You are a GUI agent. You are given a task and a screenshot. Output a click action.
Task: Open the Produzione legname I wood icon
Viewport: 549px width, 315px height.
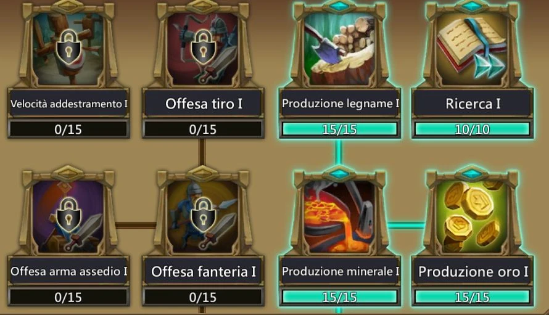click(339, 49)
